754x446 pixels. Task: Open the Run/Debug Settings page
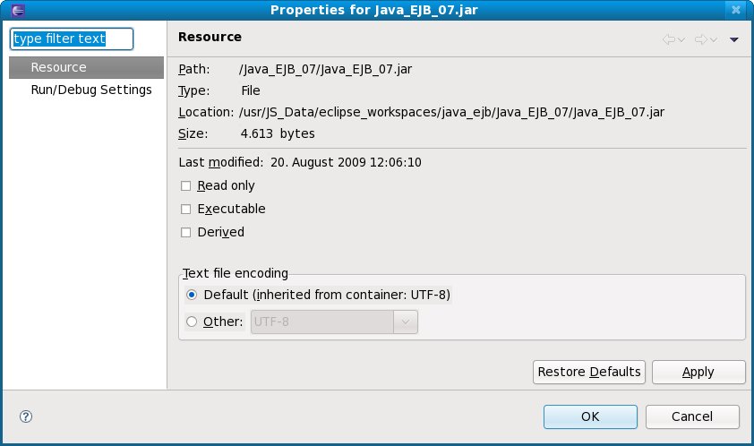[x=91, y=90]
